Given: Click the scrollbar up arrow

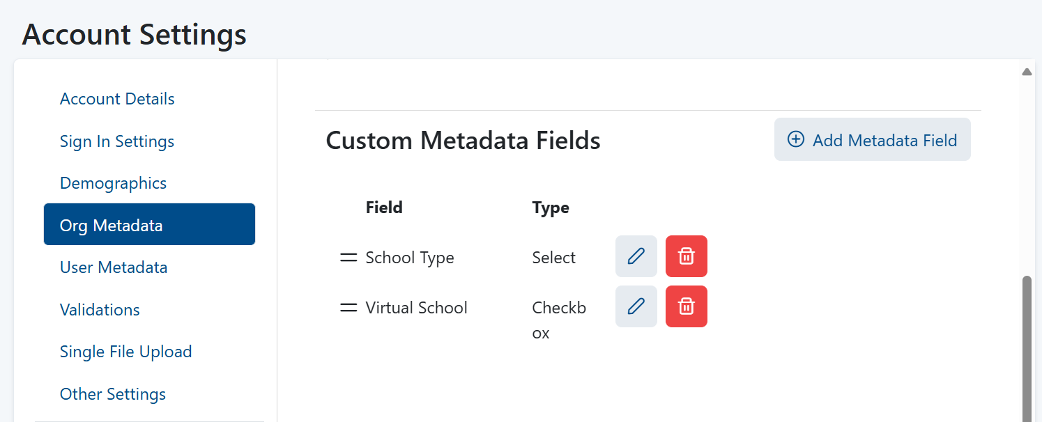Looking at the screenshot, I should (1027, 71).
